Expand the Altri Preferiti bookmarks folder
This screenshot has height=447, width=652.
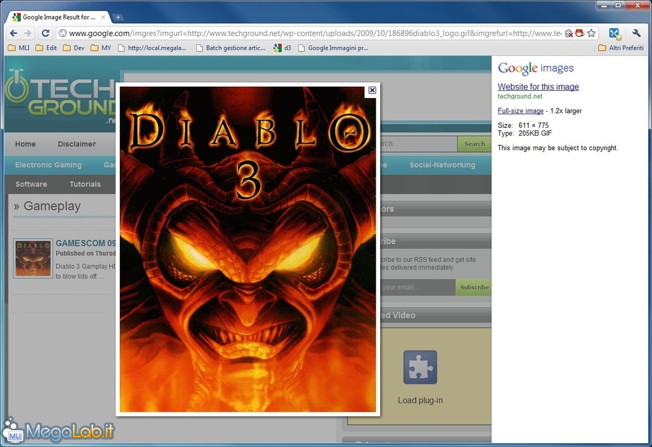click(x=621, y=48)
